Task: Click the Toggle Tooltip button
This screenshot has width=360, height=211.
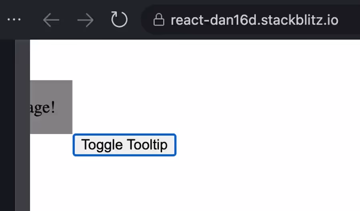Action: pyautogui.click(x=124, y=145)
